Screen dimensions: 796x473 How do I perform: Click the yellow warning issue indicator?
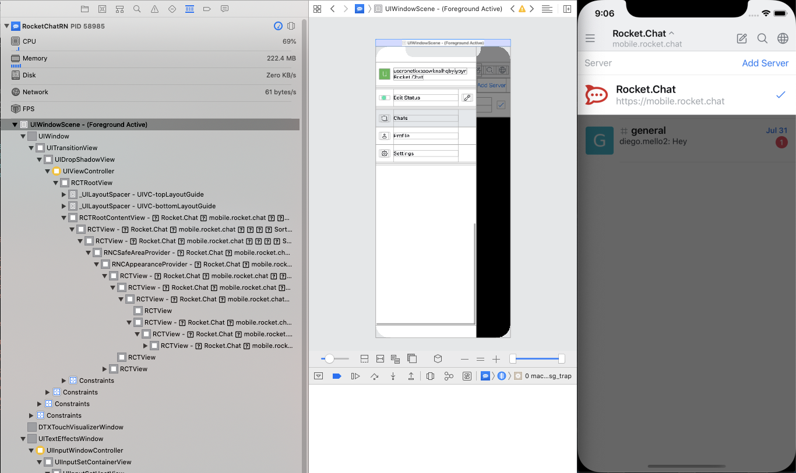click(x=522, y=9)
